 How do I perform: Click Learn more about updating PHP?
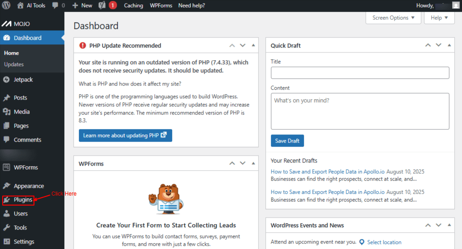(125, 135)
